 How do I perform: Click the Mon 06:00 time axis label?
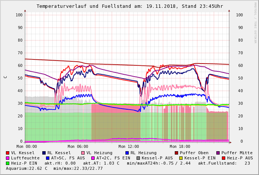tap(78, 146)
